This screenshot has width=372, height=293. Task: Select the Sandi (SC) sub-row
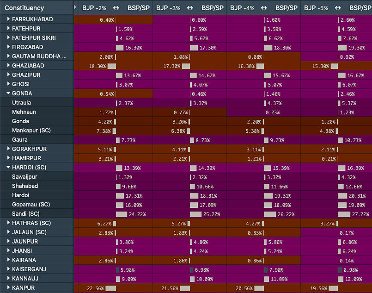click(37, 214)
